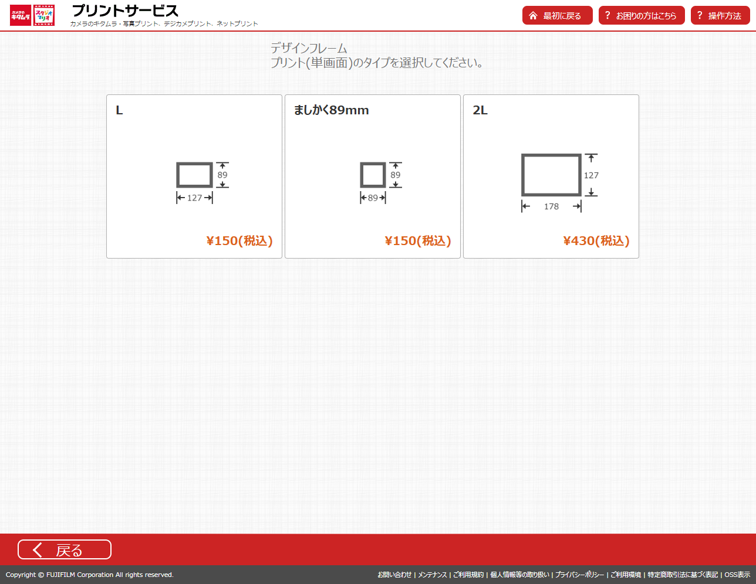Choose the 2L option priced ¥430(税込)
The width and height of the screenshot is (756, 584).
[596, 241]
